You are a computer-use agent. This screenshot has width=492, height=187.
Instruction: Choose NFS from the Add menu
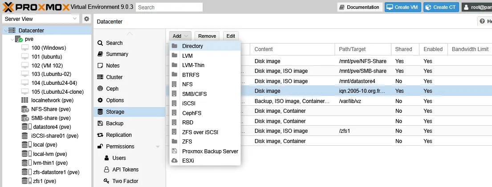[205, 84]
